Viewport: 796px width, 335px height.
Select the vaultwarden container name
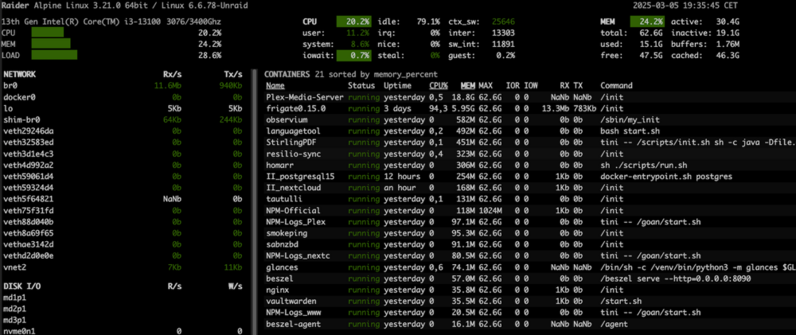click(x=291, y=301)
